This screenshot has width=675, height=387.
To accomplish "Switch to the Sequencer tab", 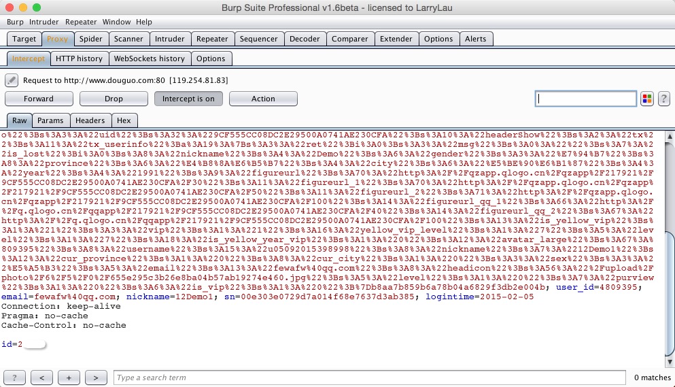I will [x=259, y=39].
